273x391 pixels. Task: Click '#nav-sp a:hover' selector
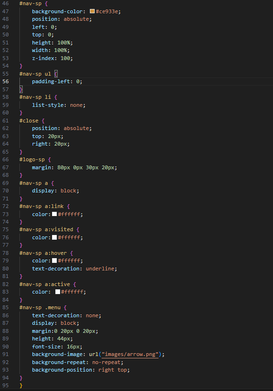pyautogui.click(x=43, y=253)
